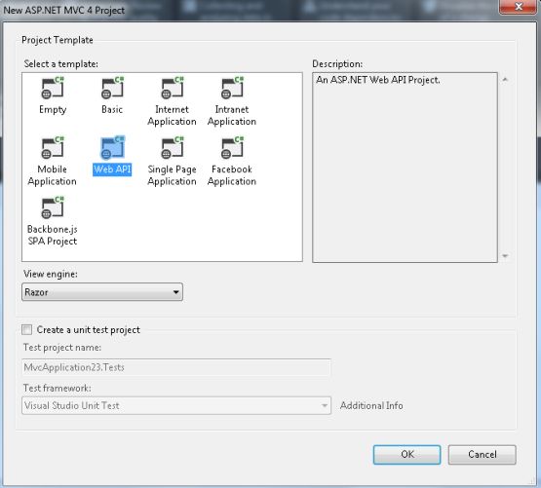Select the Single Page Application template icon
Image resolution: width=541 pixels, height=488 pixels.
coord(173,148)
